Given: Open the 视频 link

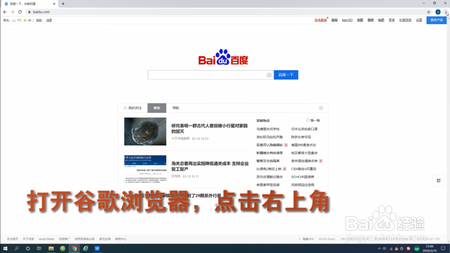Looking at the screenshot, I should click(370, 20).
